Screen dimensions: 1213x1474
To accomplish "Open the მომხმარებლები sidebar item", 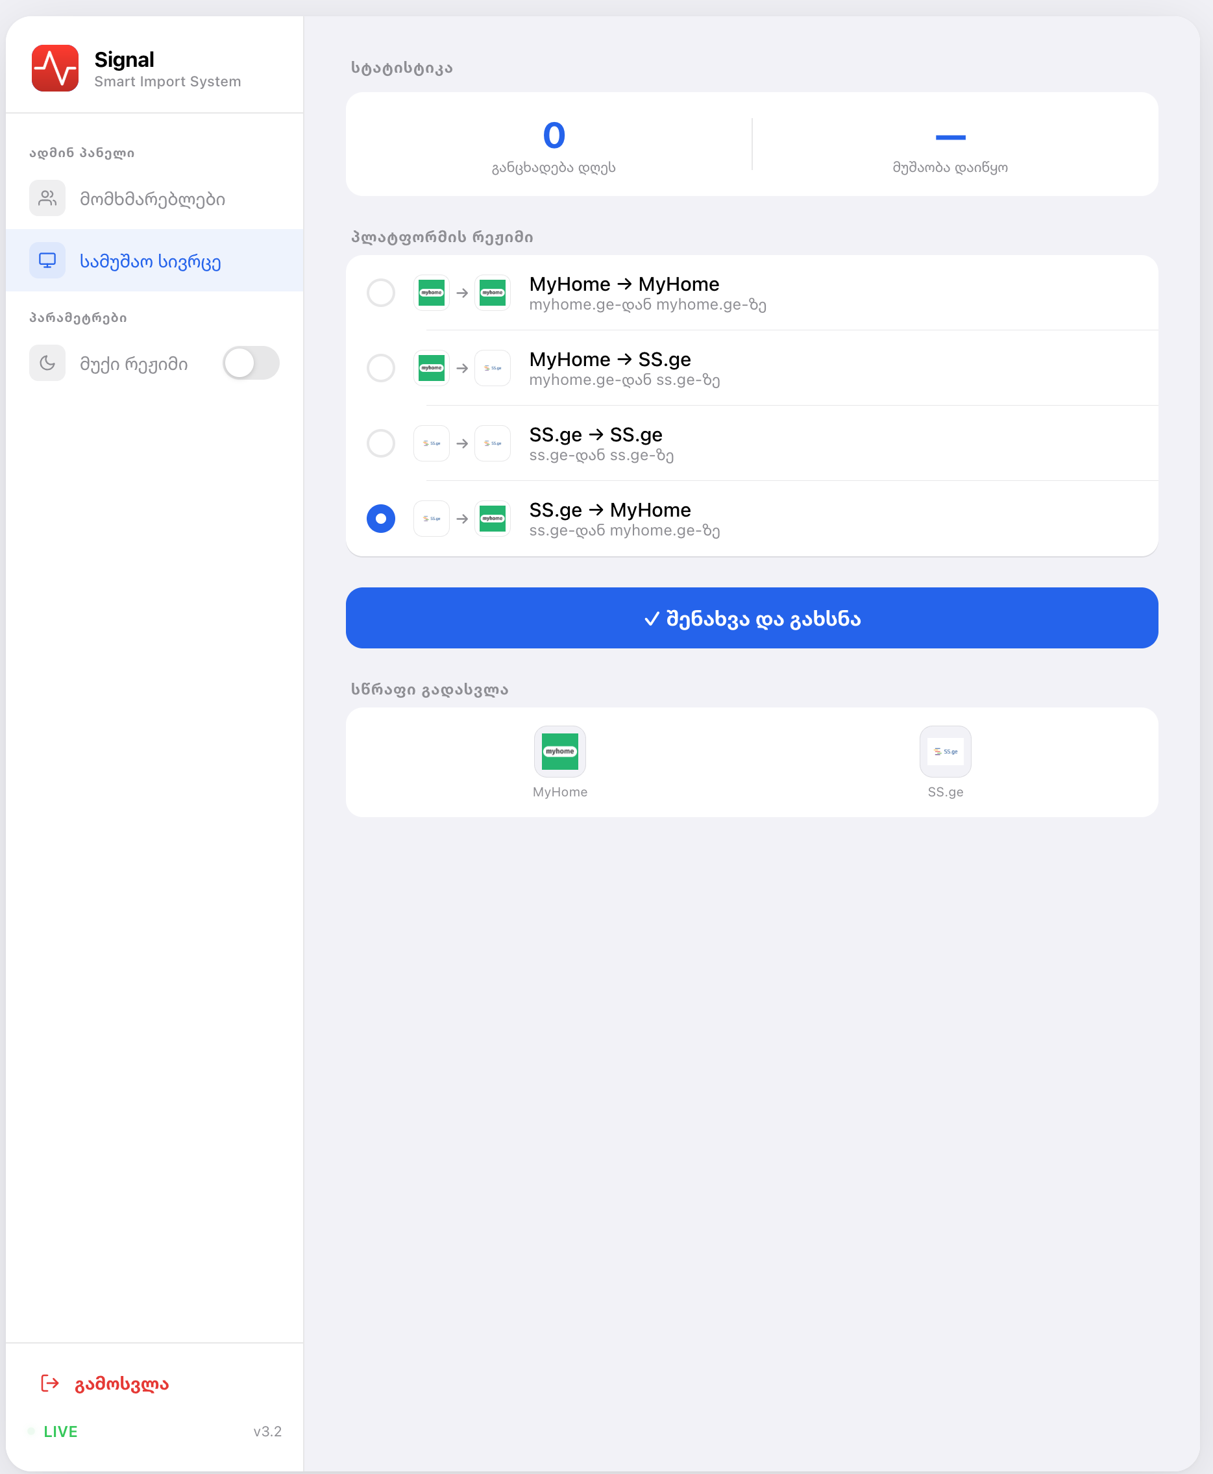I will [154, 199].
